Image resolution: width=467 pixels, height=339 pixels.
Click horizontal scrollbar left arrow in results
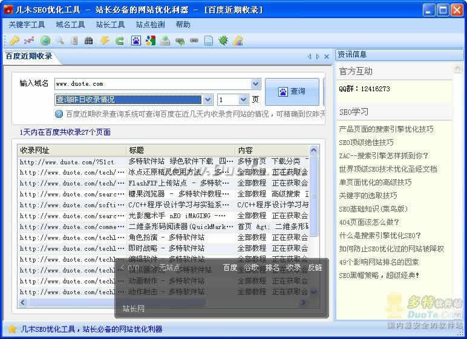22,302
